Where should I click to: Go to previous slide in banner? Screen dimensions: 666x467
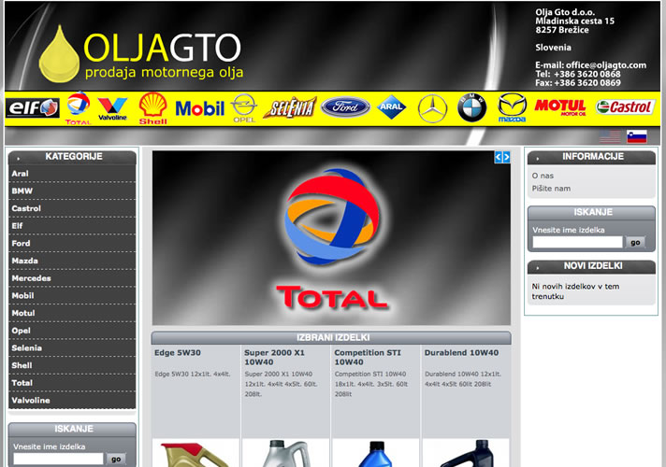pyautogui.click(x=498, y=158)
